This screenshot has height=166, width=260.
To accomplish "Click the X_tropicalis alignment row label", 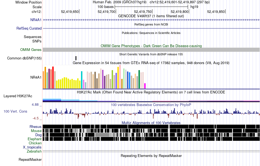I will tap(32, 147).
